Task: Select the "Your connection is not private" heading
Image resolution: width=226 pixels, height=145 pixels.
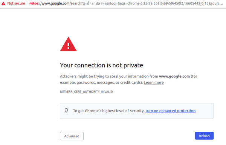Action: coord(101,65)
